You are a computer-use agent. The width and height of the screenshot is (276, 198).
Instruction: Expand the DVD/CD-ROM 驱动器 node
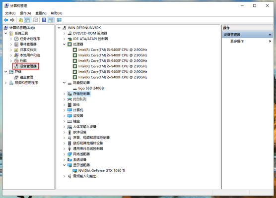click(64, 33)
